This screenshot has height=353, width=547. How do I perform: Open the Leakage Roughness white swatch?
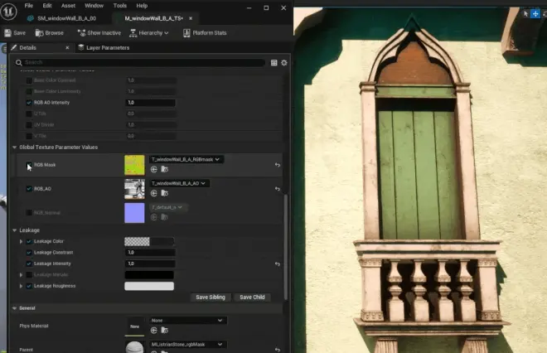(x=149, y=286)
